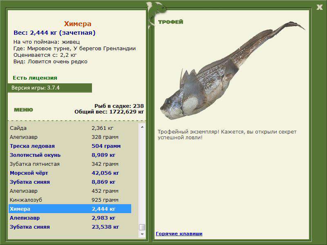This screenshot has width=327, height=245.
Task: Select the Алепизавр 328 грамм row
Action: pyautogui.click(x=70, y=137)
